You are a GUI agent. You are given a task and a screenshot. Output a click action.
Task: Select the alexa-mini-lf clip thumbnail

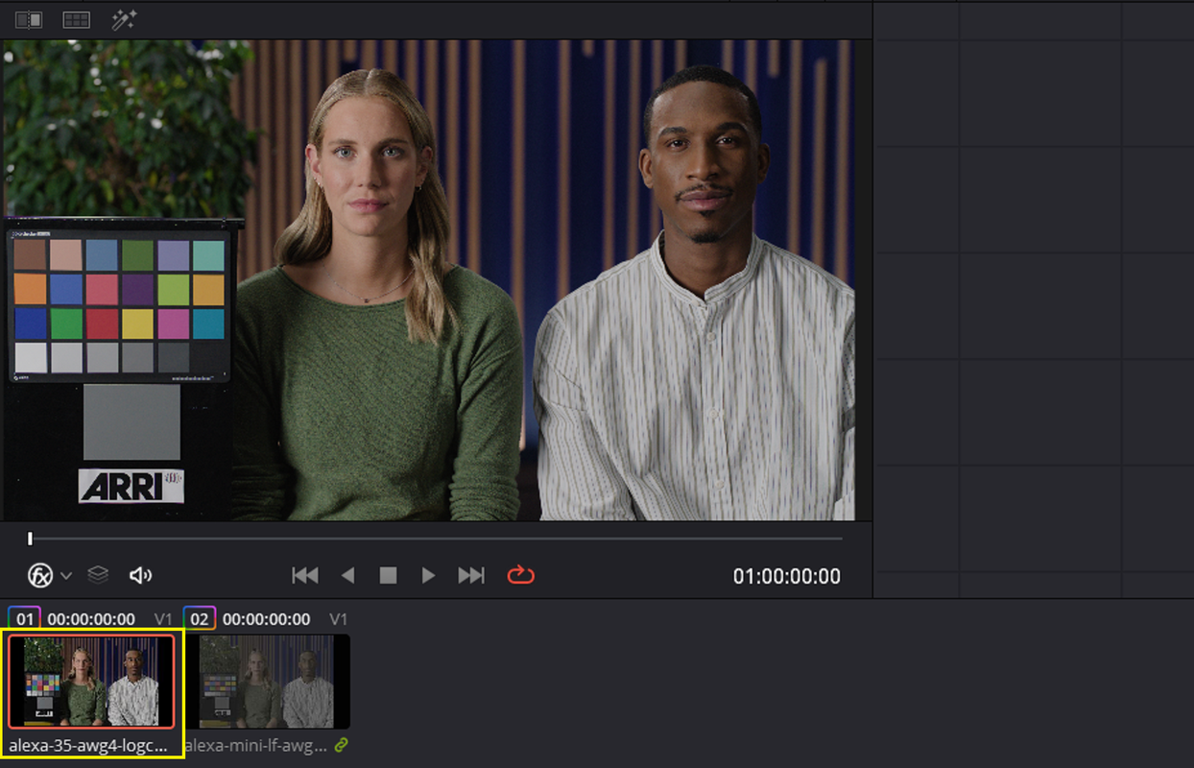pos(268,681)
